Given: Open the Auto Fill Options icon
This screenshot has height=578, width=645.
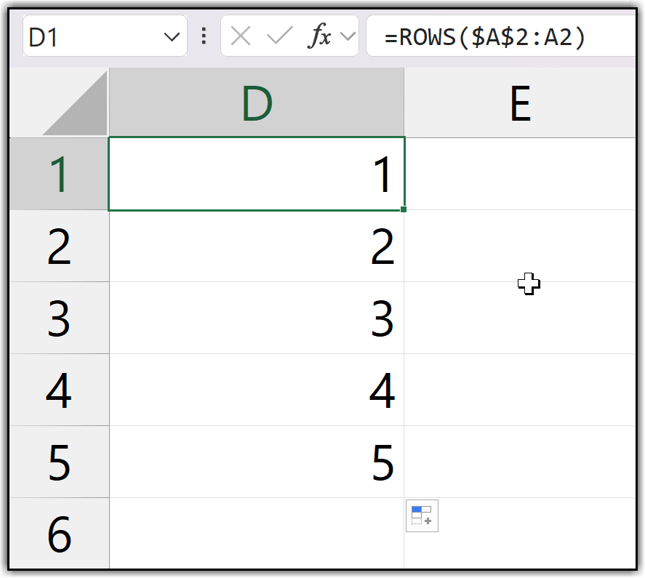Looking at the screenshot, I should click(422, 515).
